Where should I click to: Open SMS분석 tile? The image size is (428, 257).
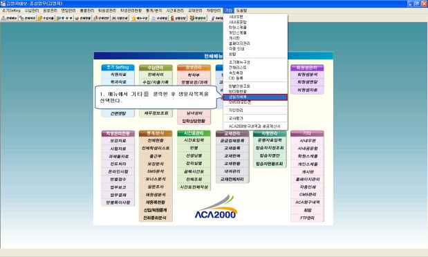click(156, 171)
